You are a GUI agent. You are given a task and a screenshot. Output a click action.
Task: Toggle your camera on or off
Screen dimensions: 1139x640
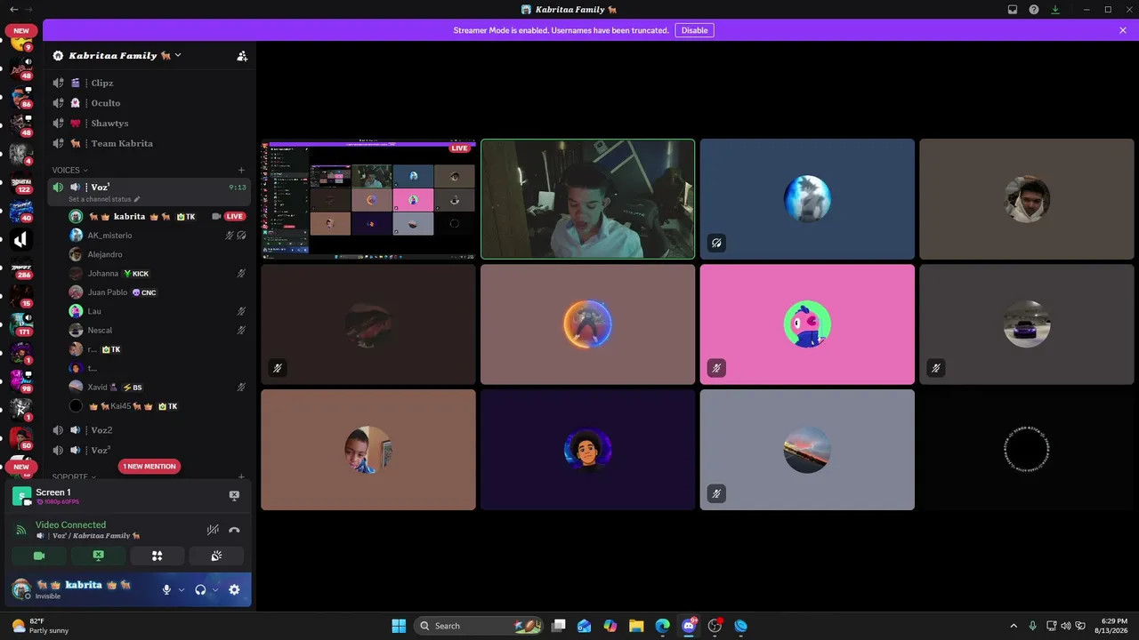click(x=39, y=556)
